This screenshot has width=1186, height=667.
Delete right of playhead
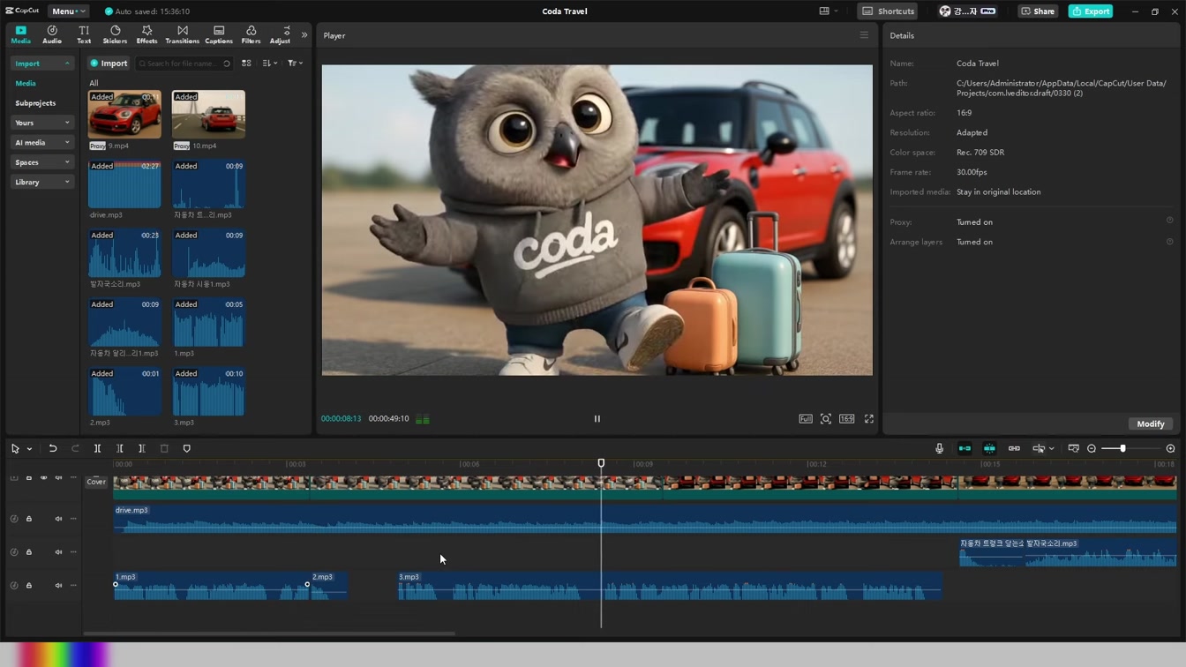coord(141,448)
